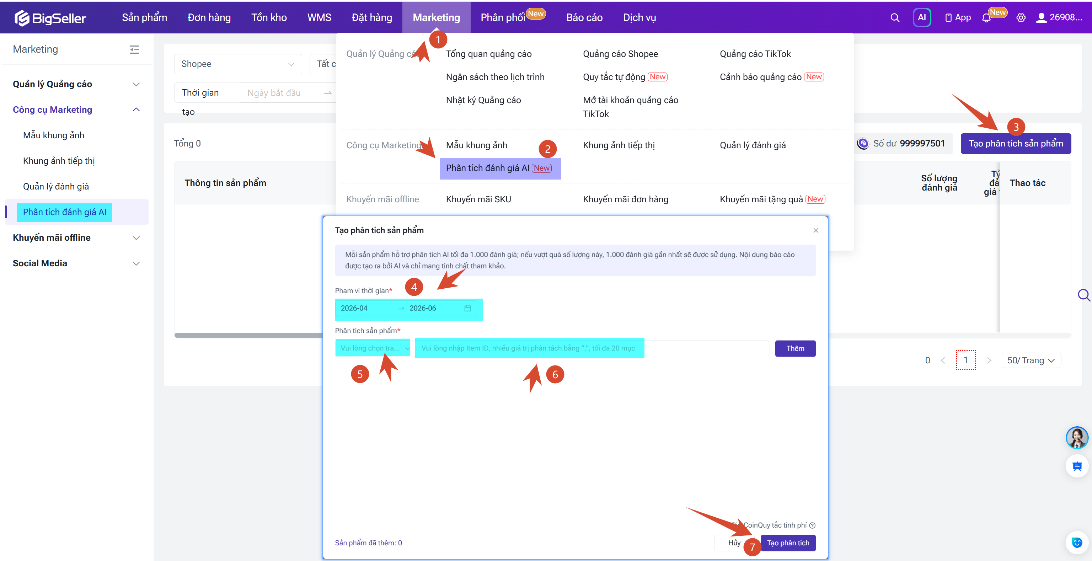This screenshot has width=1092, height=561.
Task: Open the settings gear icon
Action: 1021,18
